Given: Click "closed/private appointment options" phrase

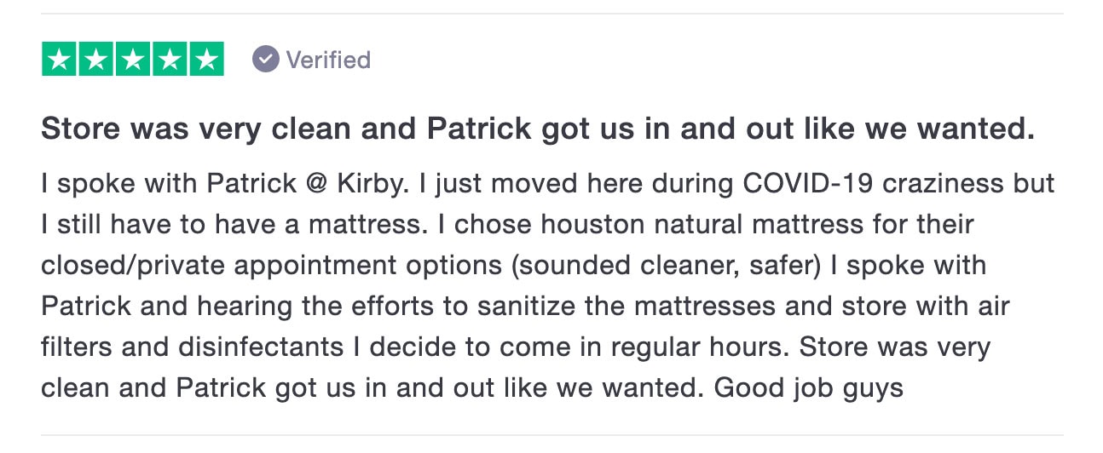Looking at the screenshot, I should click(x=251, y=266).
